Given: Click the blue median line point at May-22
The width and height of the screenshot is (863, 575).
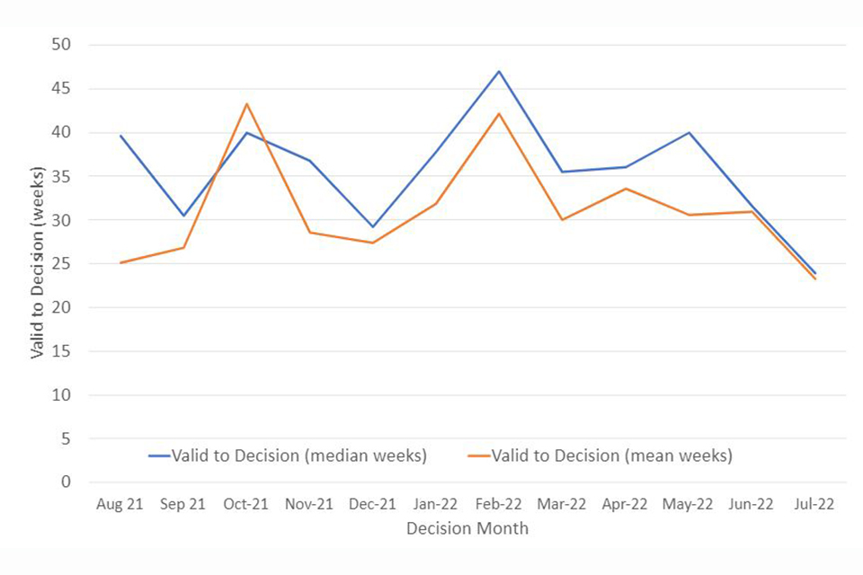Looking at the screenshot, I should click(689, 133).
